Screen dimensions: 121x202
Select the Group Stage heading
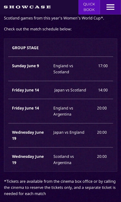click(x=25, y=48)
